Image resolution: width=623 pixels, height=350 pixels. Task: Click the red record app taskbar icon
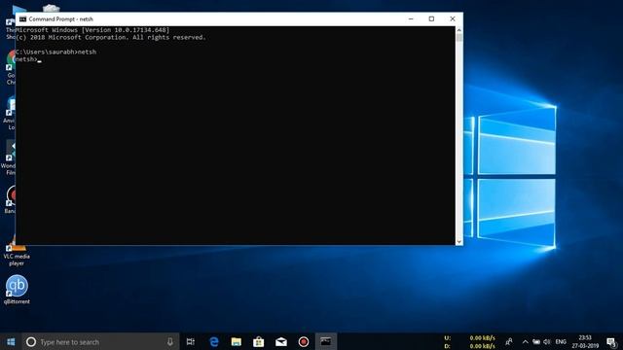(x=304, y=341)
